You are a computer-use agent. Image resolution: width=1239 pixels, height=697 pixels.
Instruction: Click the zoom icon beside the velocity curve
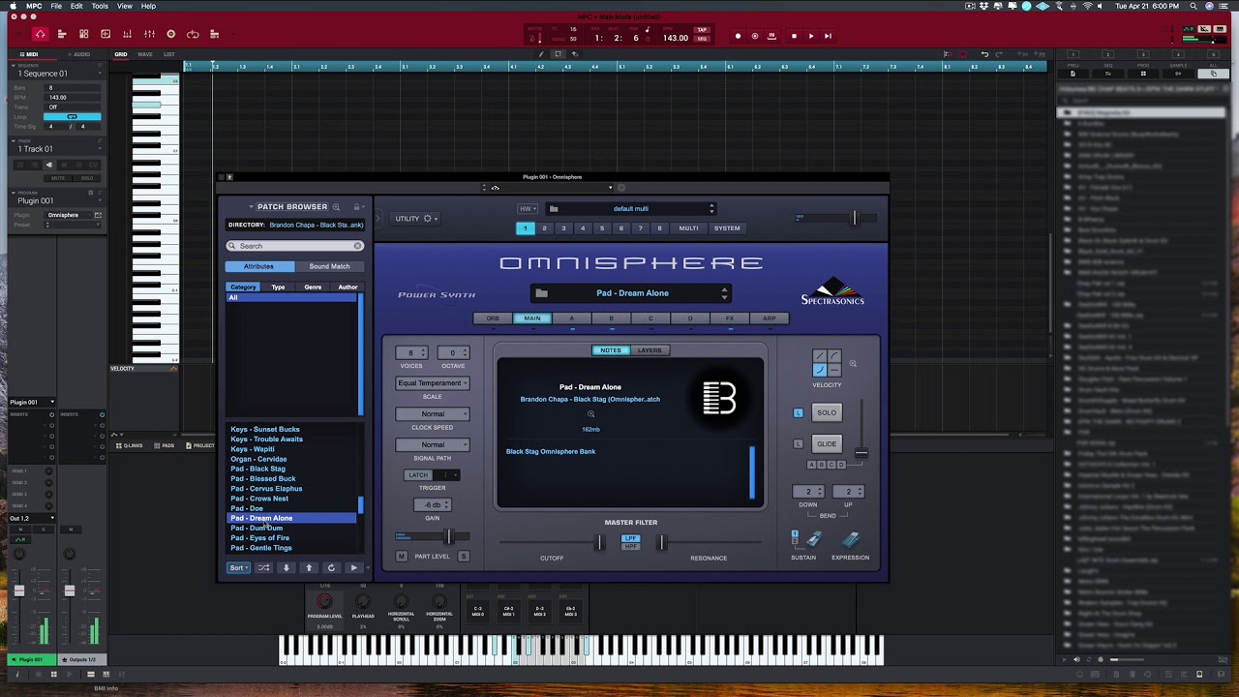853,364
